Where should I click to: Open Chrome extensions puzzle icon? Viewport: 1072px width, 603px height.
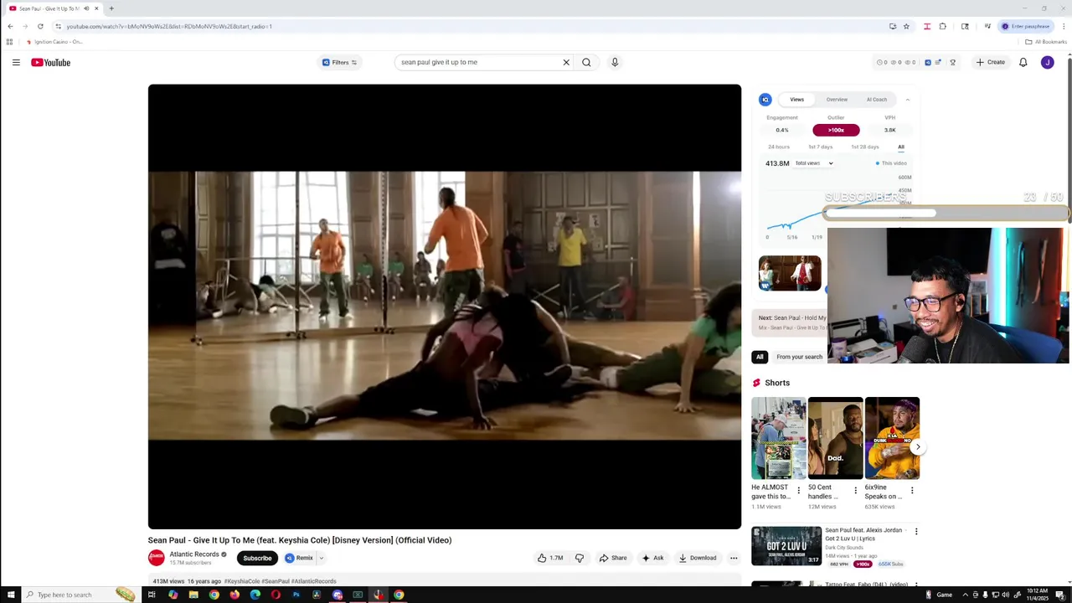pos(943,26)
